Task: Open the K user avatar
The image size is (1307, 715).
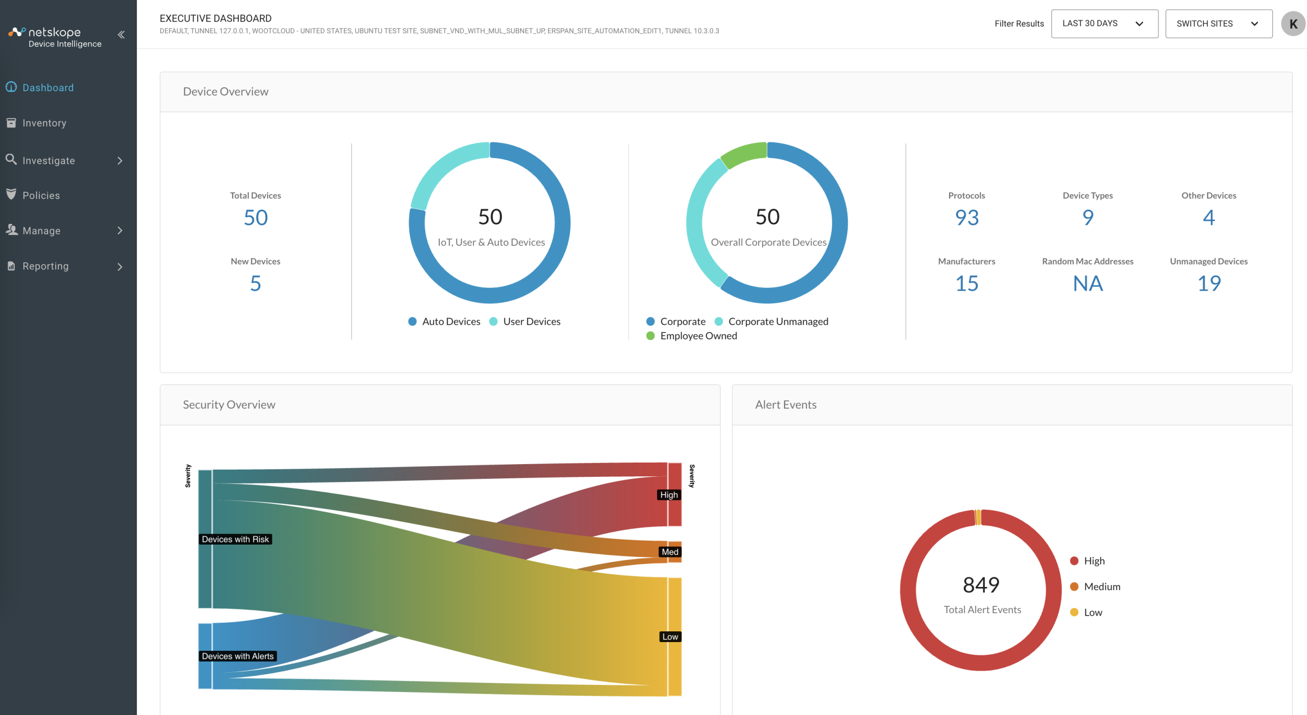Action: (x=1293, y=23)
